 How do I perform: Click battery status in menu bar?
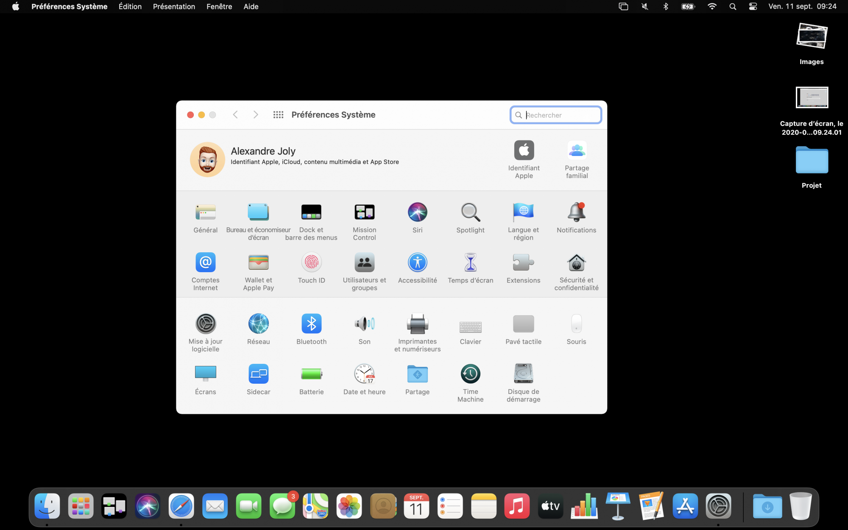click(x=688, y=6)
